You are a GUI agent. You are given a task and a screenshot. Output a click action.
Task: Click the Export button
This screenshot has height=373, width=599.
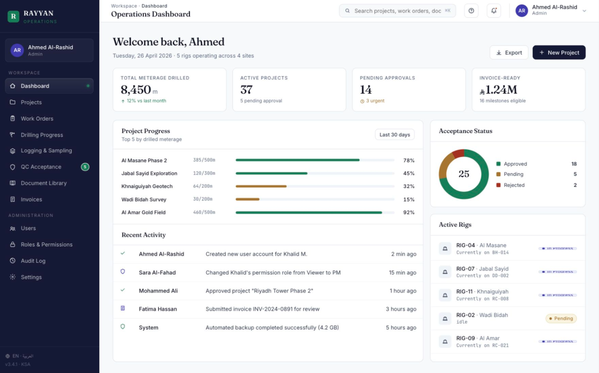509,52
